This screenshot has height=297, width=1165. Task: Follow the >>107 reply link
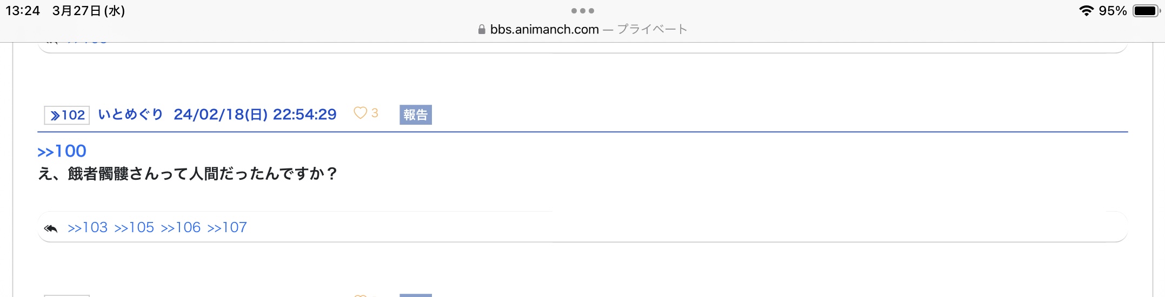[x=227, y=227]
